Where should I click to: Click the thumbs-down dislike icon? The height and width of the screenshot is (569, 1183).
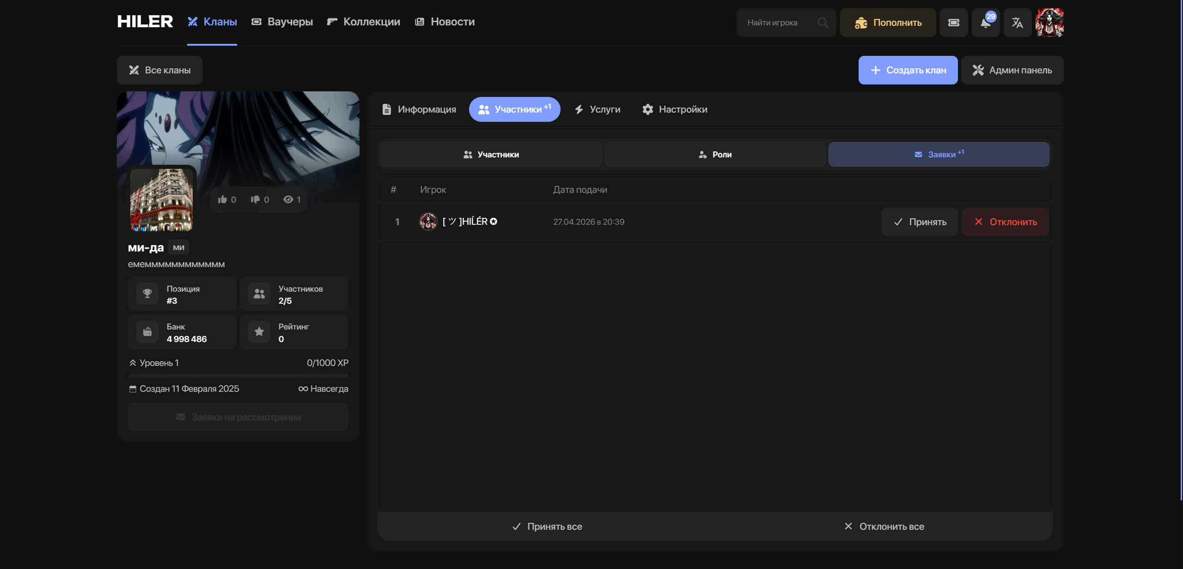[255, 199]
